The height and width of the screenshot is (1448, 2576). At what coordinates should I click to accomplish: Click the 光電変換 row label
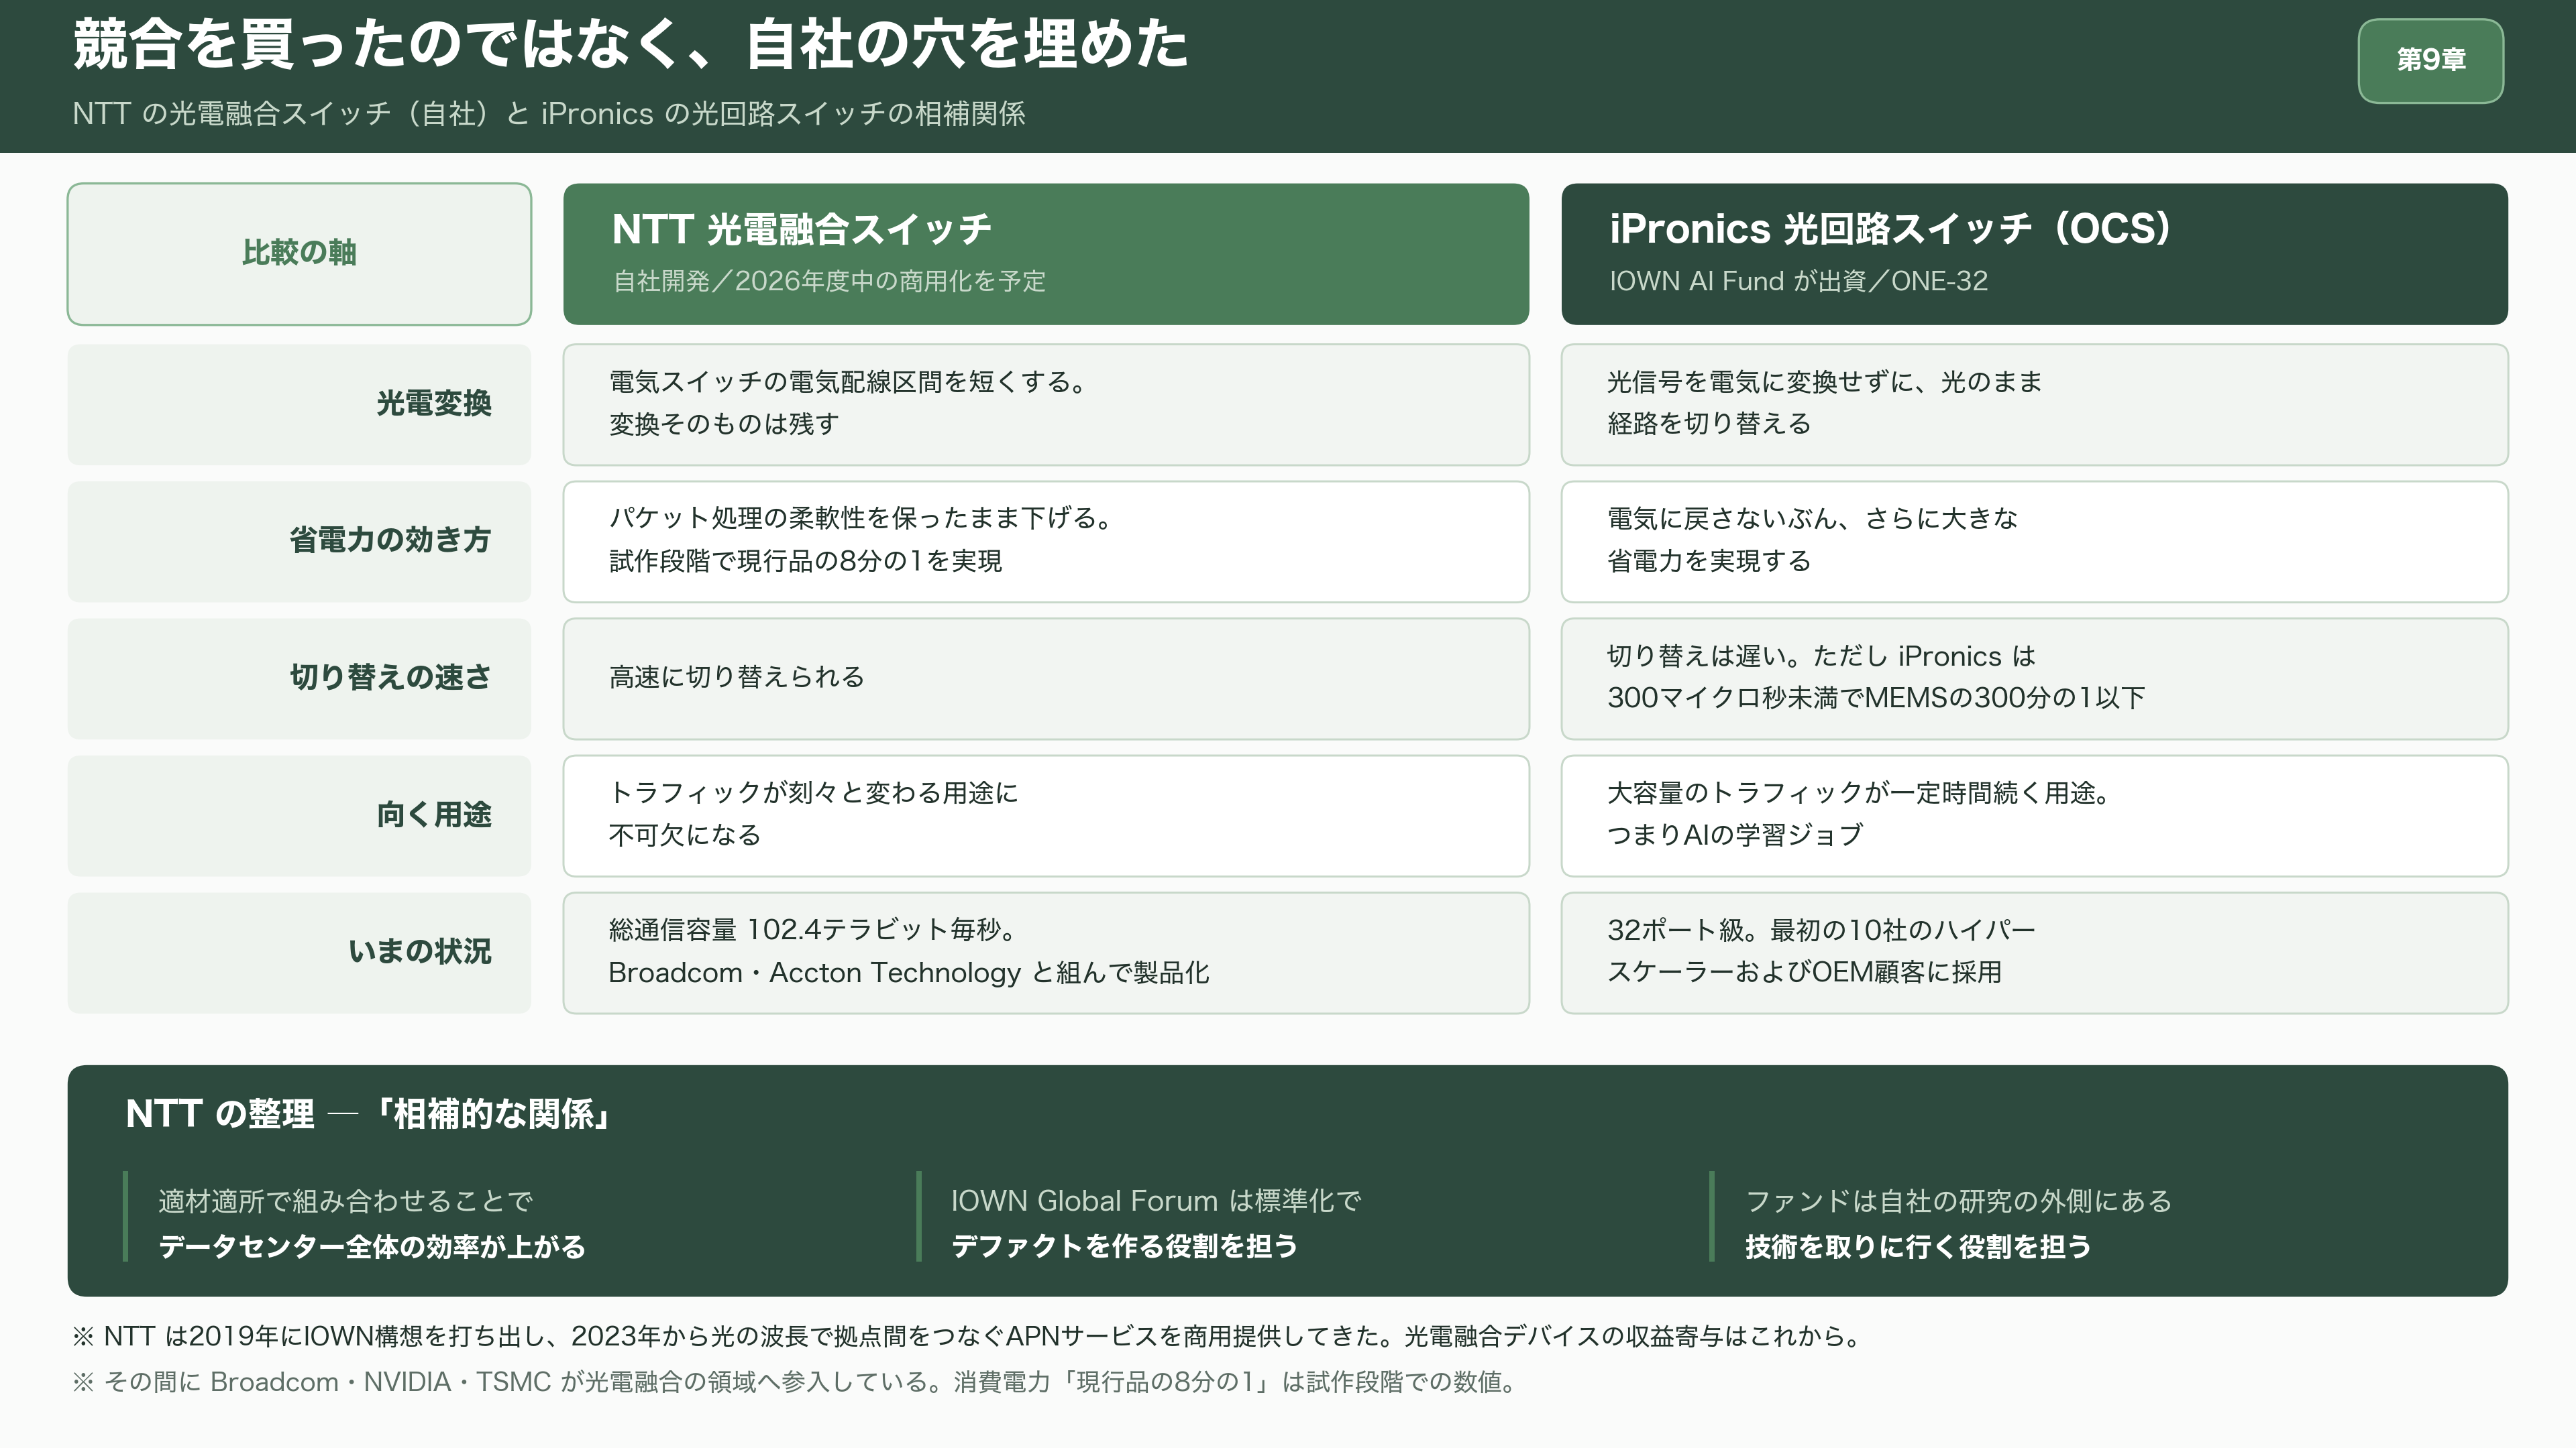coord(299,404)
